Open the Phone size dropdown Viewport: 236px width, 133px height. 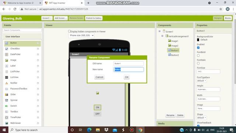pos(81,35)
